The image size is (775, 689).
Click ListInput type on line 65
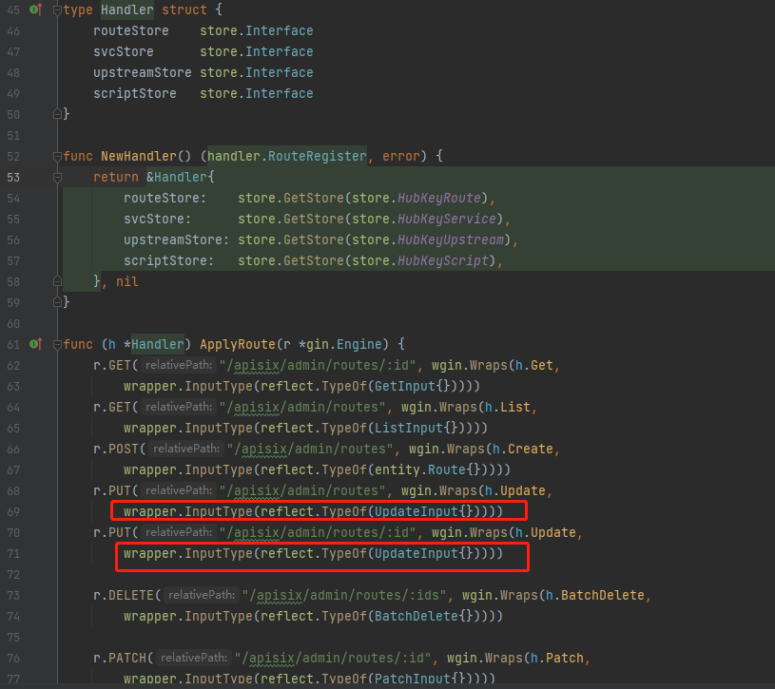408,428
